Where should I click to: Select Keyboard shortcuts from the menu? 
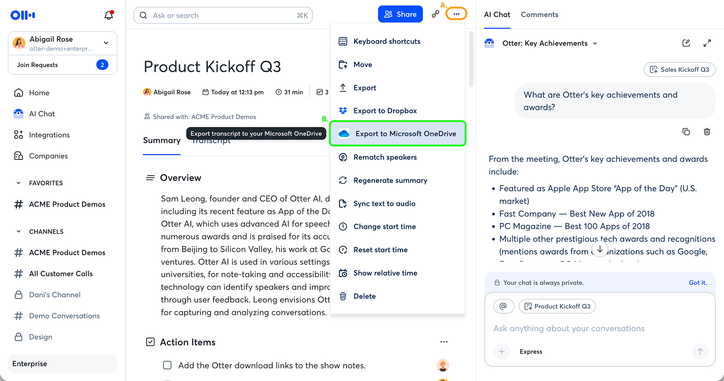coord(397,41)
